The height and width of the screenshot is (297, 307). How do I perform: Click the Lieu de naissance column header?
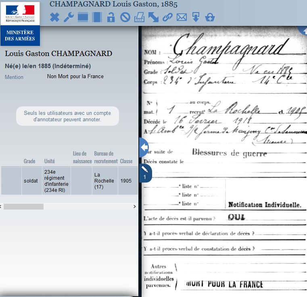(x=82, y=158)
